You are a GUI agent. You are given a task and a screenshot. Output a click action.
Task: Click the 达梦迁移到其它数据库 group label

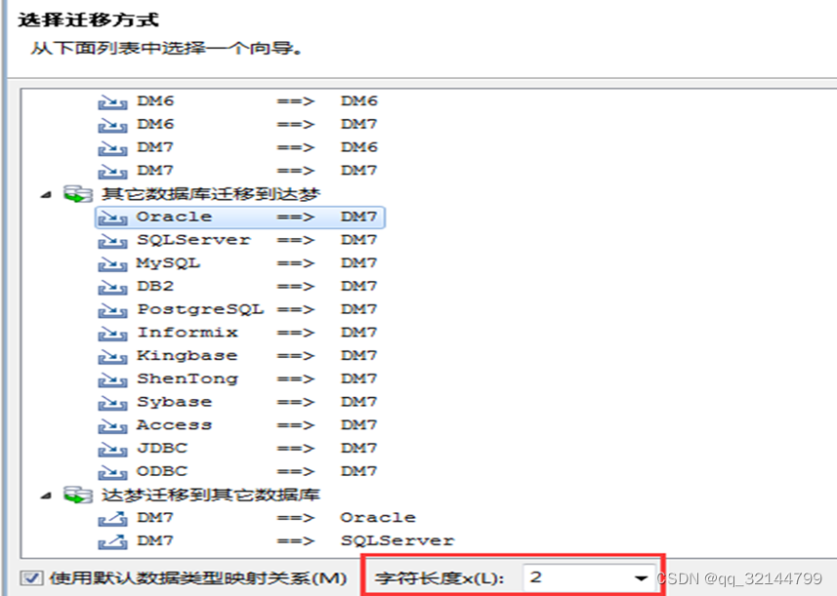(211, 495)
